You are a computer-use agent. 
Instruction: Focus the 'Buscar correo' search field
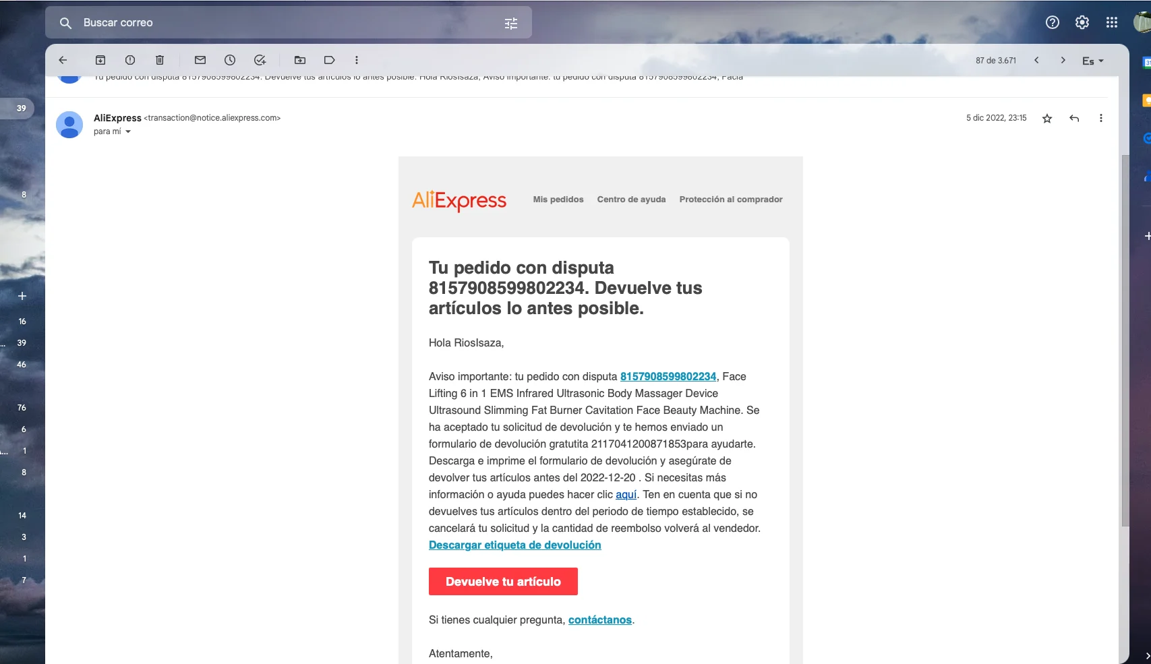pyautogui.click(x=289, y=23)
